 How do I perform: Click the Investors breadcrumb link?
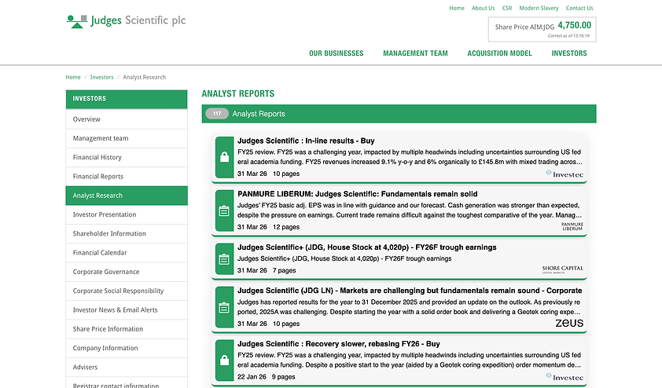point(101,77)
